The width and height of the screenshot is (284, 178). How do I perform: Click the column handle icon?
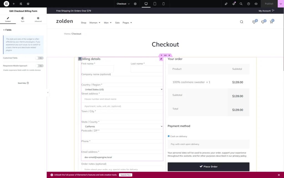coord(80,59)
